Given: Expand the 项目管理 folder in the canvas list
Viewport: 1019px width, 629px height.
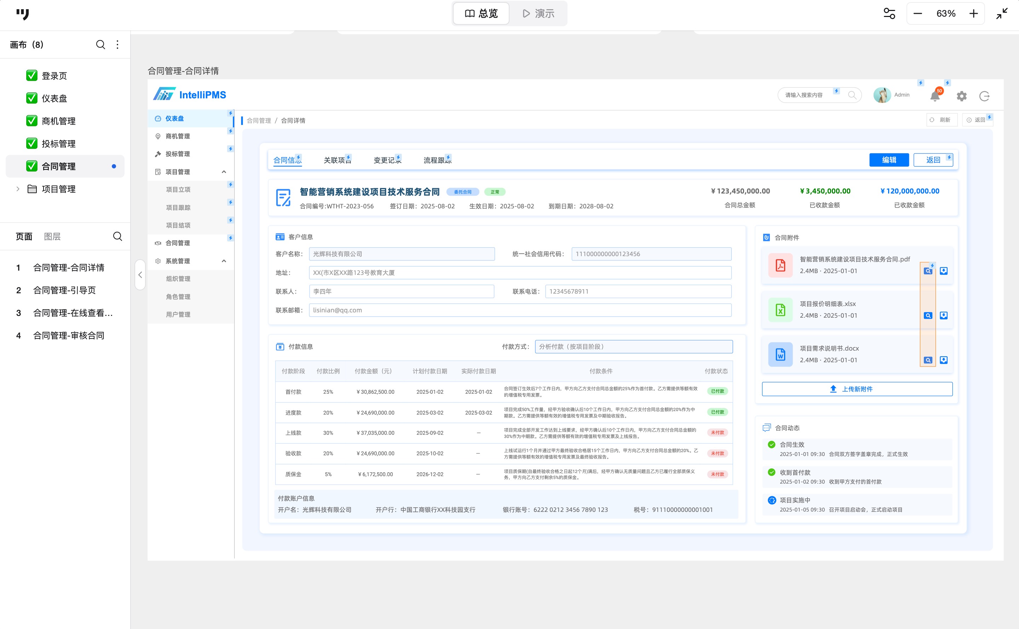Looking at the screenshot, I should click(18, 189).
